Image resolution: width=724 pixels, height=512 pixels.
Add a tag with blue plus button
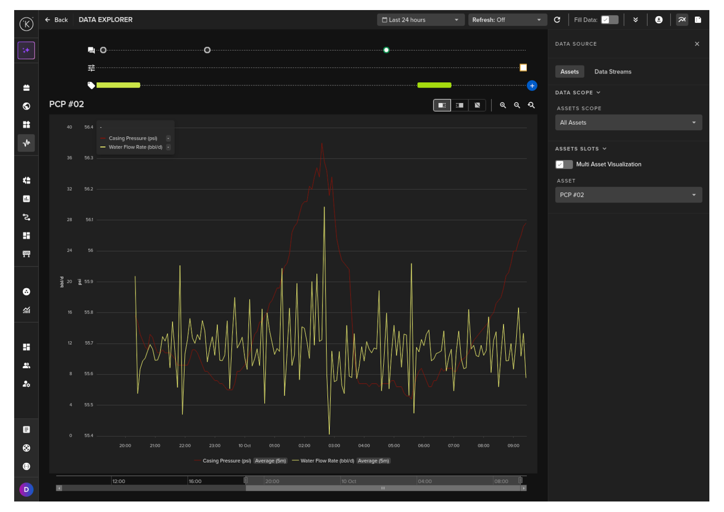[x=532, y=85]
